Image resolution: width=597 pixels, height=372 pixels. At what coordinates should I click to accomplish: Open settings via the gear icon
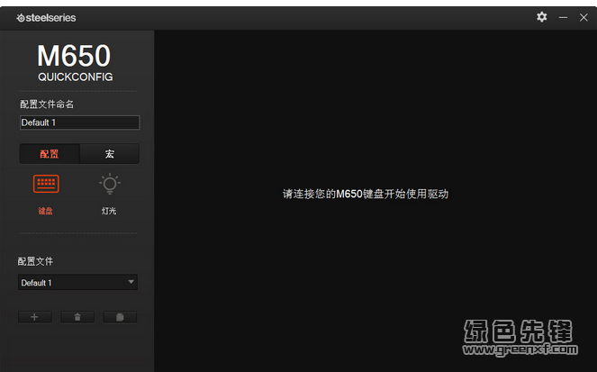541,17
